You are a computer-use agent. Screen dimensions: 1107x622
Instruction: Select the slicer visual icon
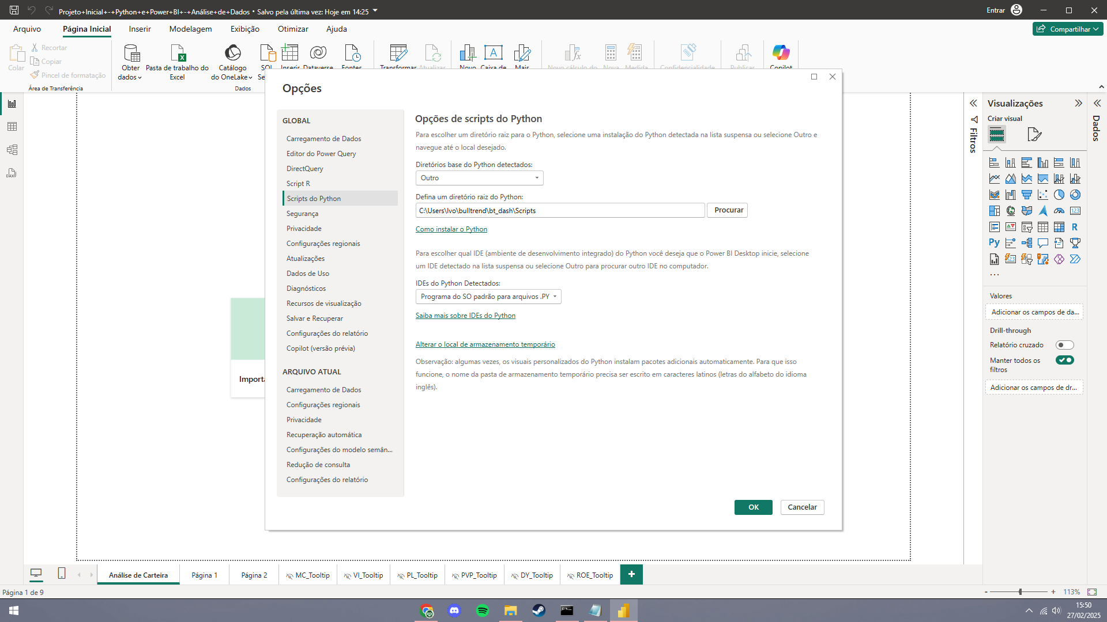click(1027, 227)
